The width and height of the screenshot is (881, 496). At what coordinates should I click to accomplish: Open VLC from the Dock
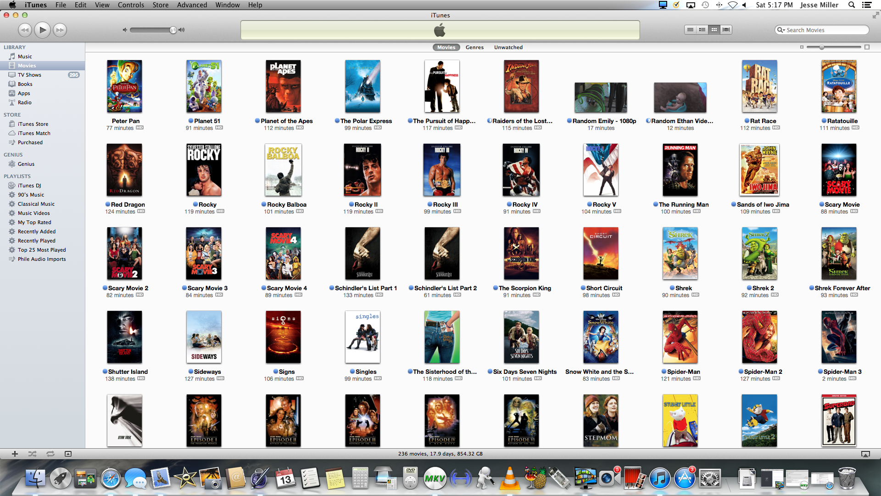(510, 478)
